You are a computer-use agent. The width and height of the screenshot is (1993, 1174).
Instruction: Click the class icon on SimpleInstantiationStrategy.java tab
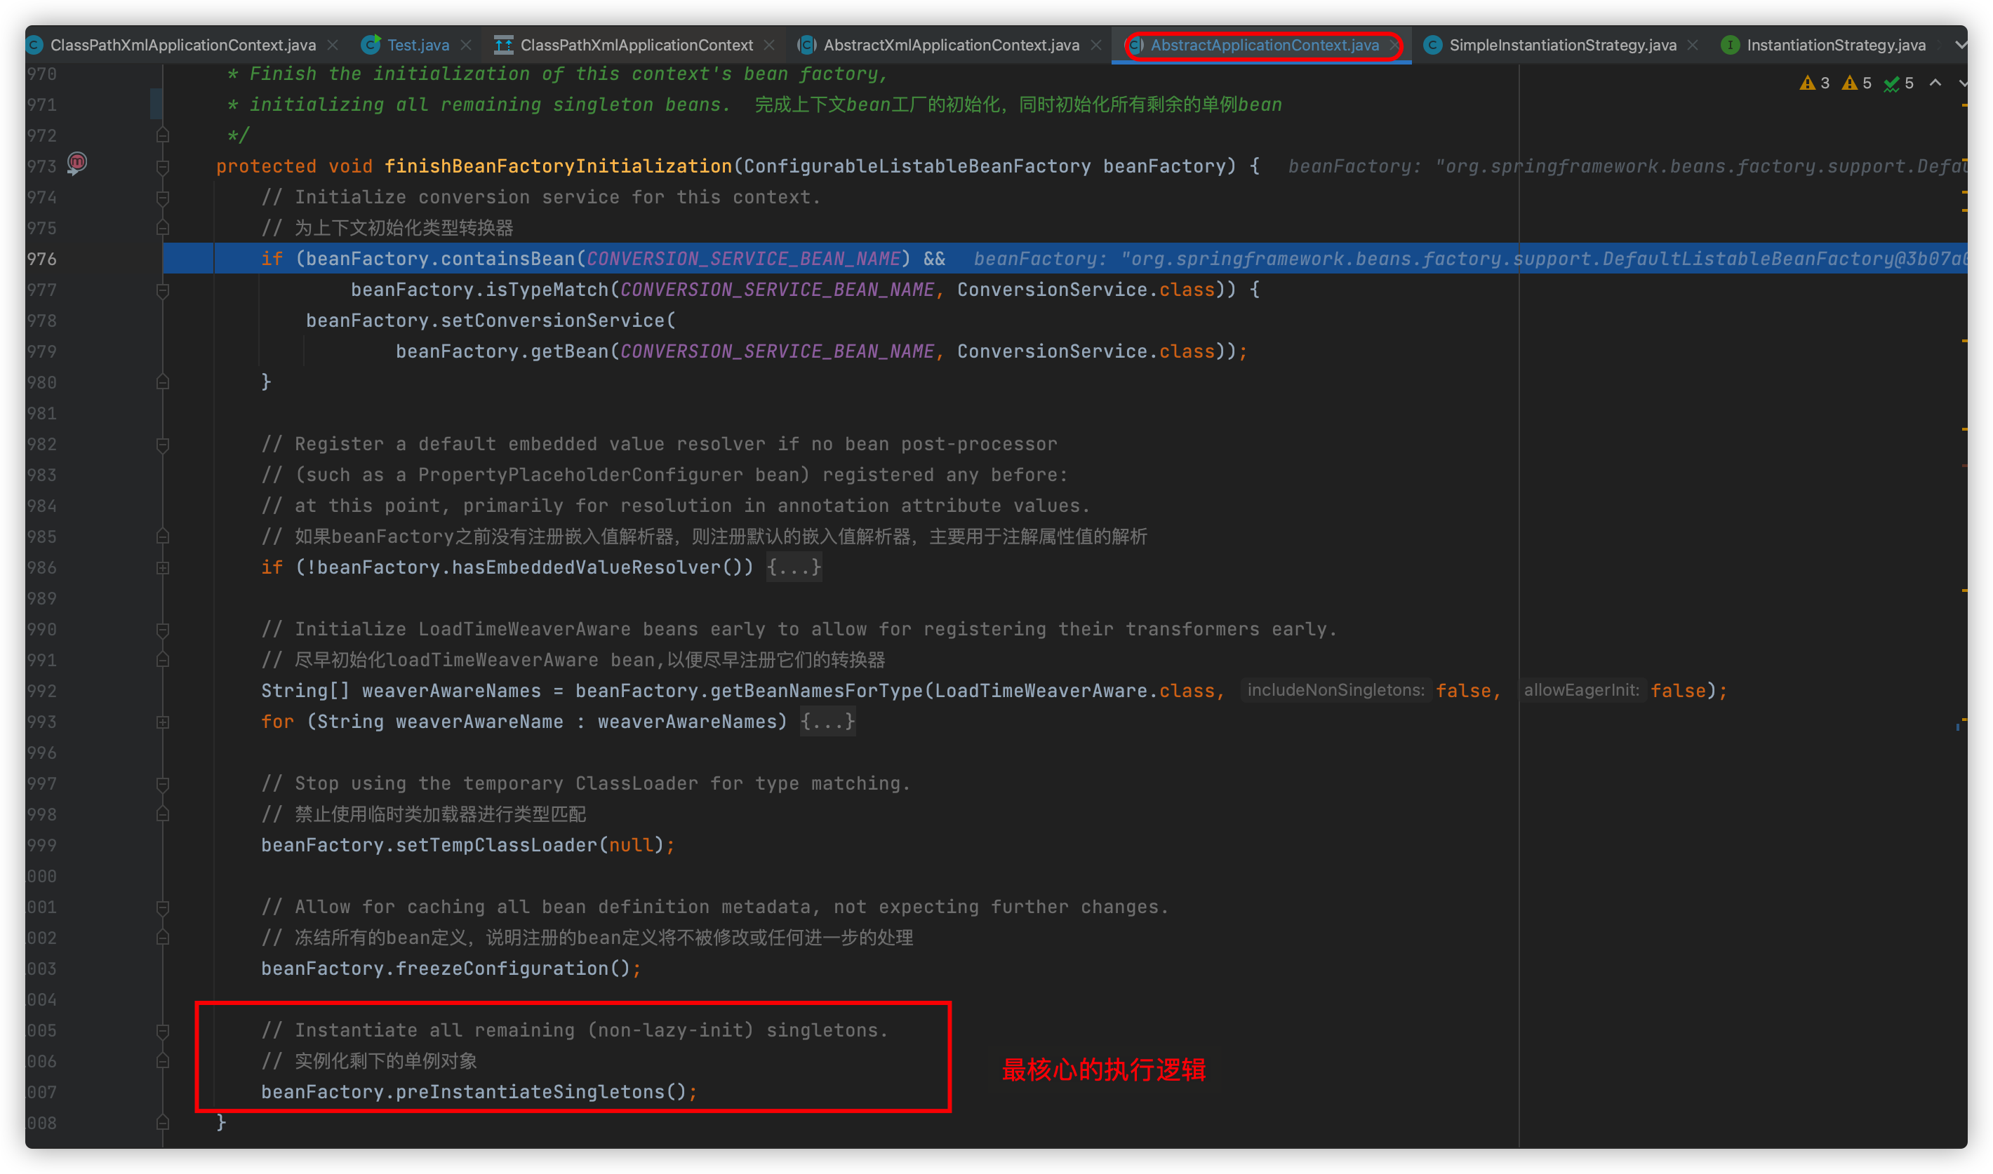pos(1432,45)
